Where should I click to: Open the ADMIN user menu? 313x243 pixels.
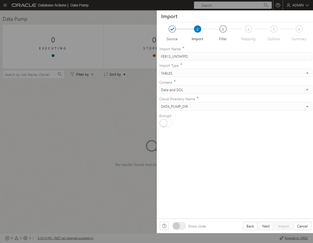(298, 5)
